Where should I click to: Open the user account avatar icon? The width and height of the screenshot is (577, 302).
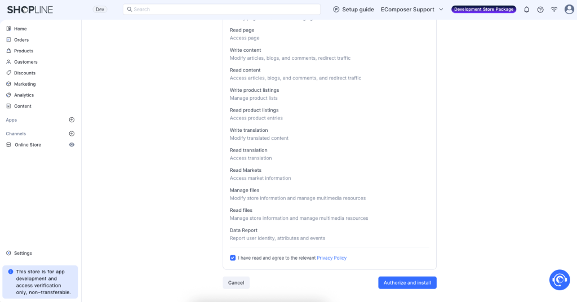[569, 10]
